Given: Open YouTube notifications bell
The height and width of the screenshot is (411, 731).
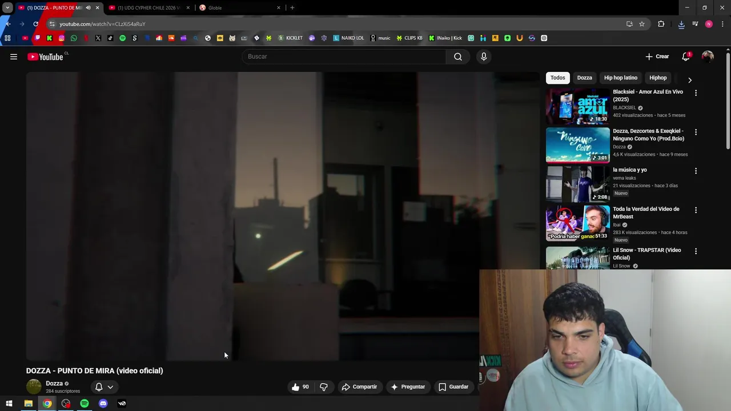Looking at the screenshot, I should (x=686, y=57).
